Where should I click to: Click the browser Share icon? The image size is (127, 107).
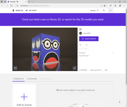(x=120, y=6)
